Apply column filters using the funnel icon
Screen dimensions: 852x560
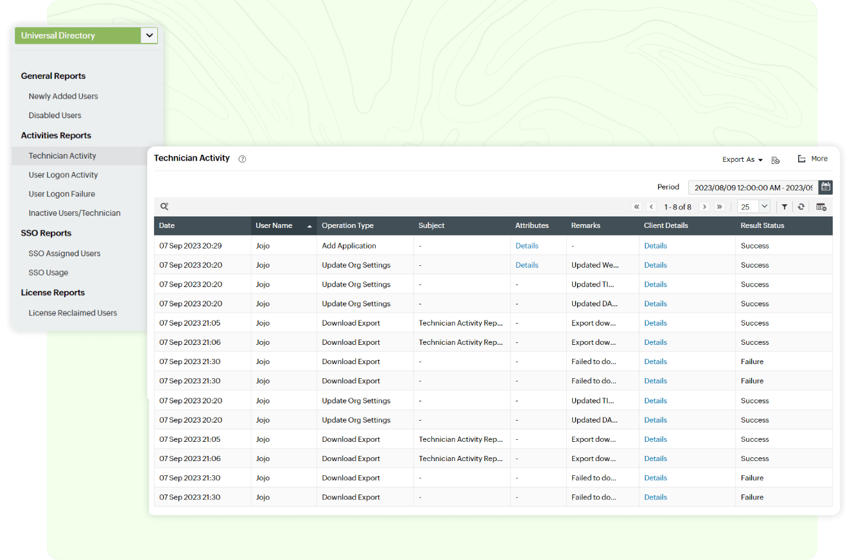point(784,206)
